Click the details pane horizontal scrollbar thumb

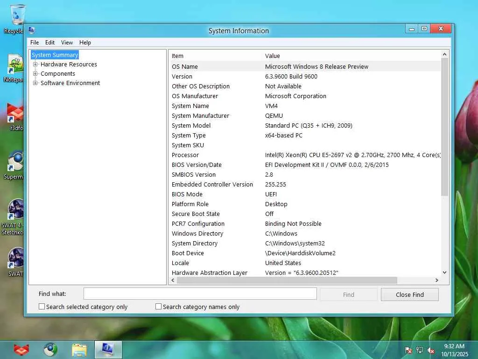[x=287, y=280]
